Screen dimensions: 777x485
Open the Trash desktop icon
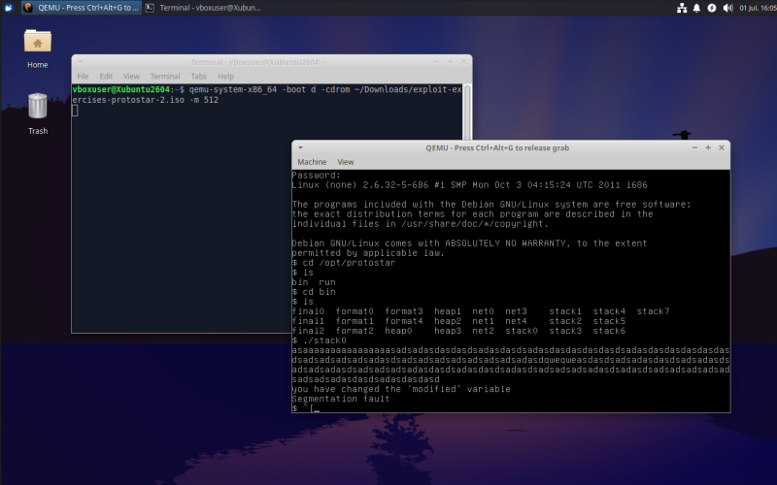click(38, 113)
